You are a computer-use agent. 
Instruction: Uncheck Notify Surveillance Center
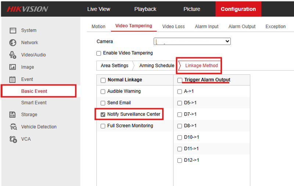(103, 115)
